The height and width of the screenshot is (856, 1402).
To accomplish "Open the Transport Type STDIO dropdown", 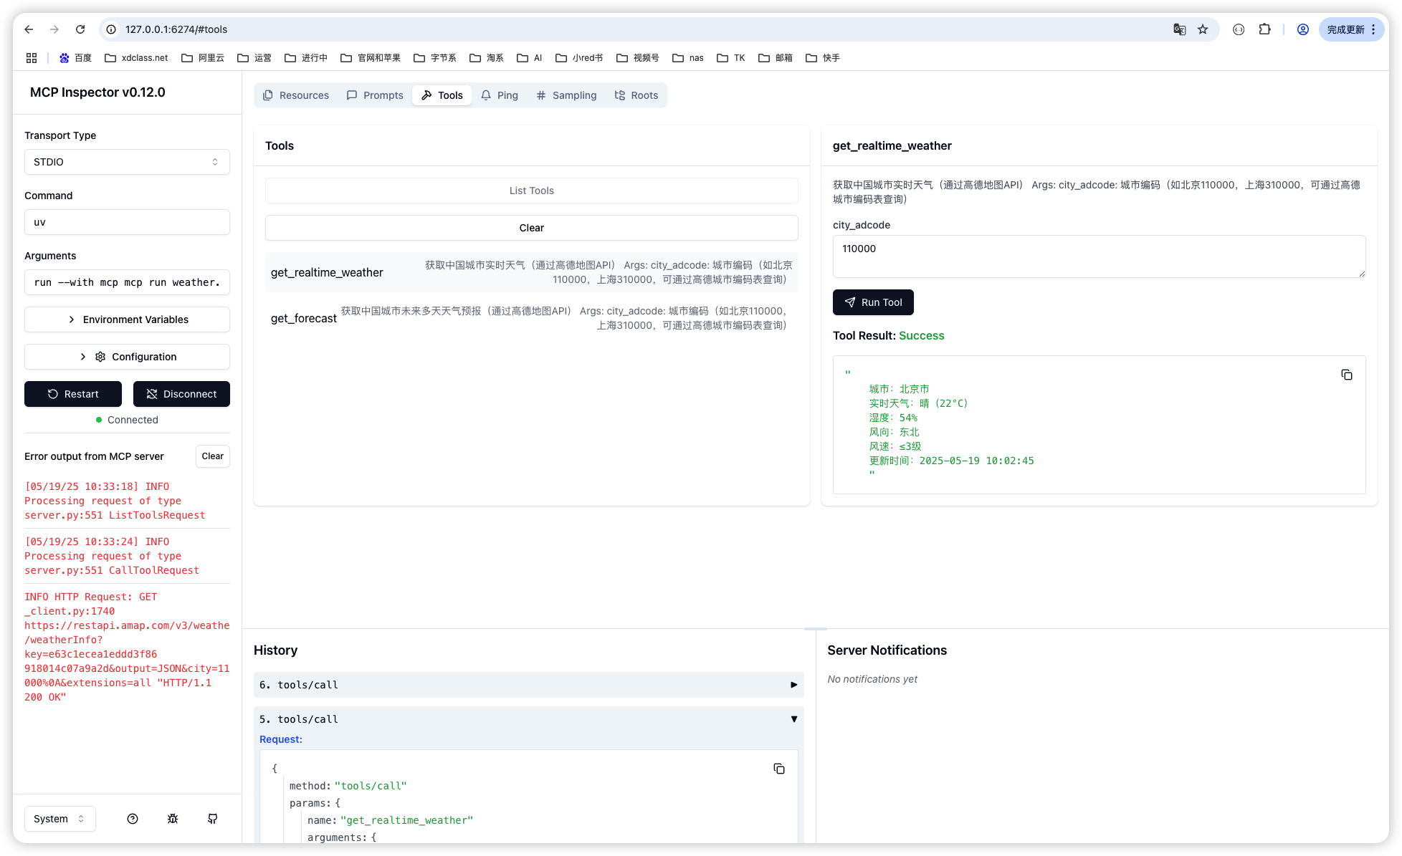I will coord(127,162).
